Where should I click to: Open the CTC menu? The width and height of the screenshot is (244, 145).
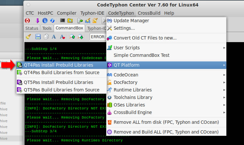(30, 13)
